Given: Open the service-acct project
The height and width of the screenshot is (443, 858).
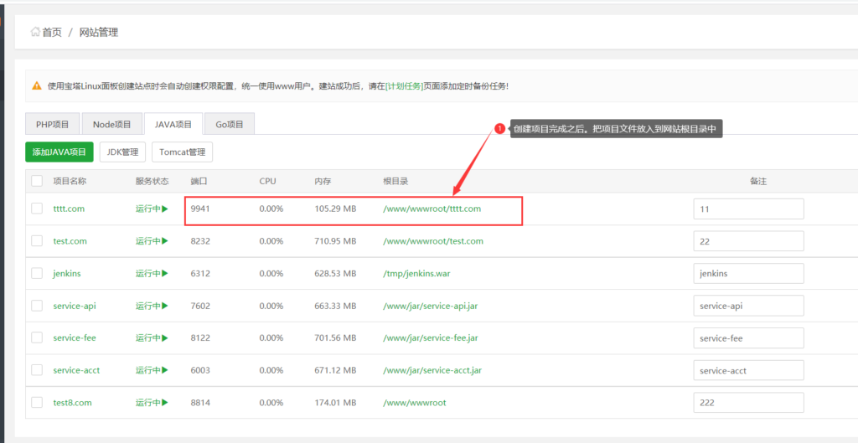Looking at the screenshot, I should pos(76,370).
